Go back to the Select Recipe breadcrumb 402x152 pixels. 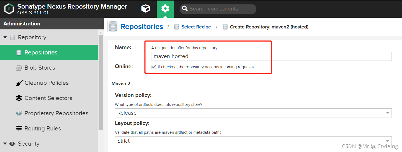pos(196,27)
